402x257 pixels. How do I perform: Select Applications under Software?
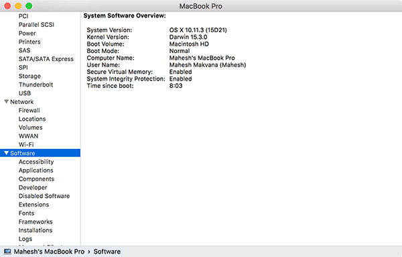point(36,170)
